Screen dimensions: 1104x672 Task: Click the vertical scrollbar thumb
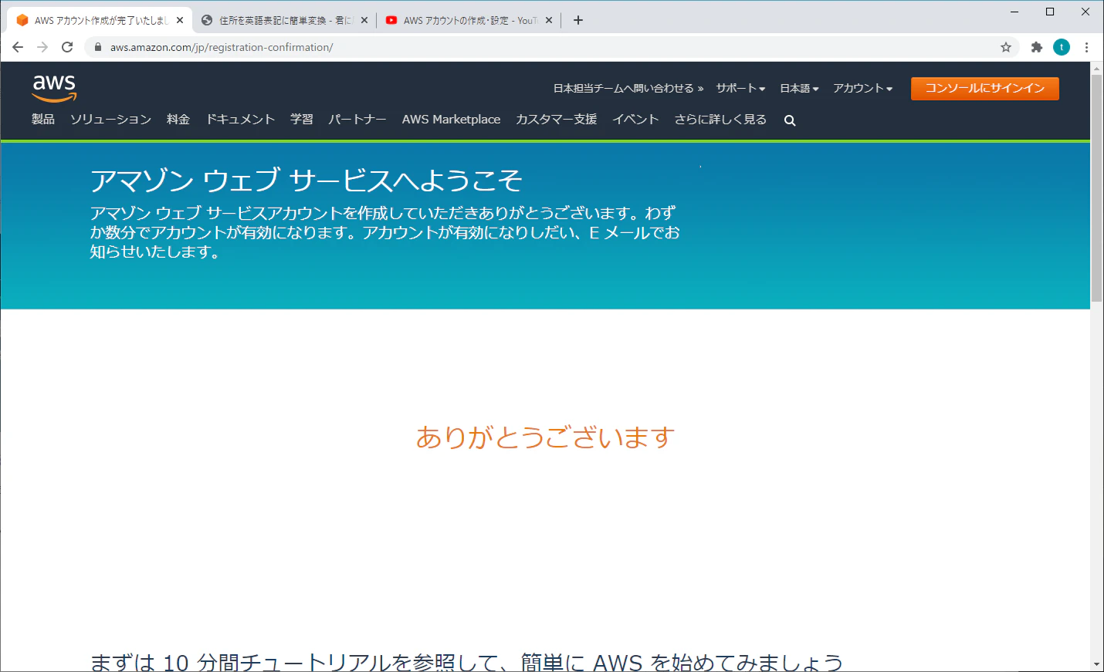click(x=1096, y=187)
